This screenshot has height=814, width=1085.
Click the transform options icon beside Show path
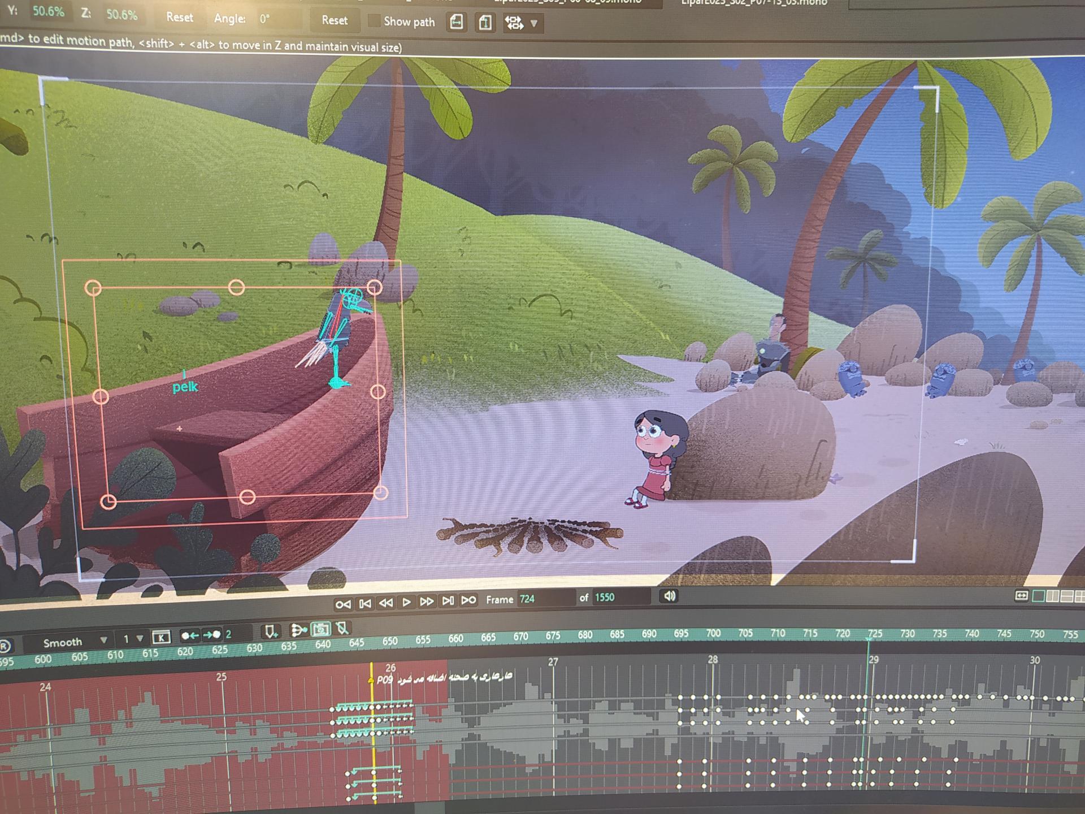tap(514, 23)
